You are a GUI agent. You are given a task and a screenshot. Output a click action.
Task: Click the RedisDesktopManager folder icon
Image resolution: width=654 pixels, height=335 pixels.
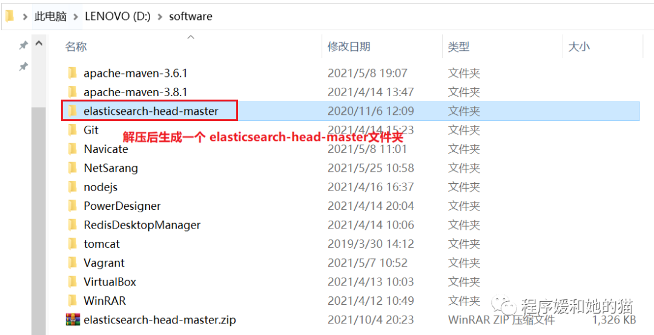[x=73, y=225]
